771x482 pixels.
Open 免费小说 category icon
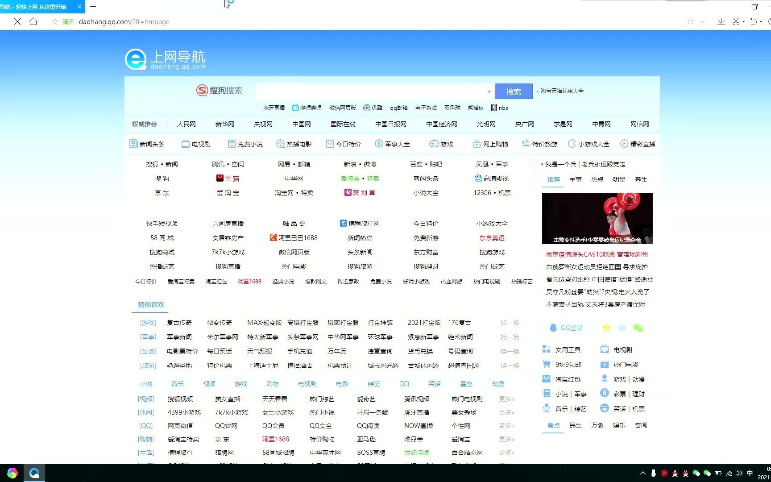[232, 144]
